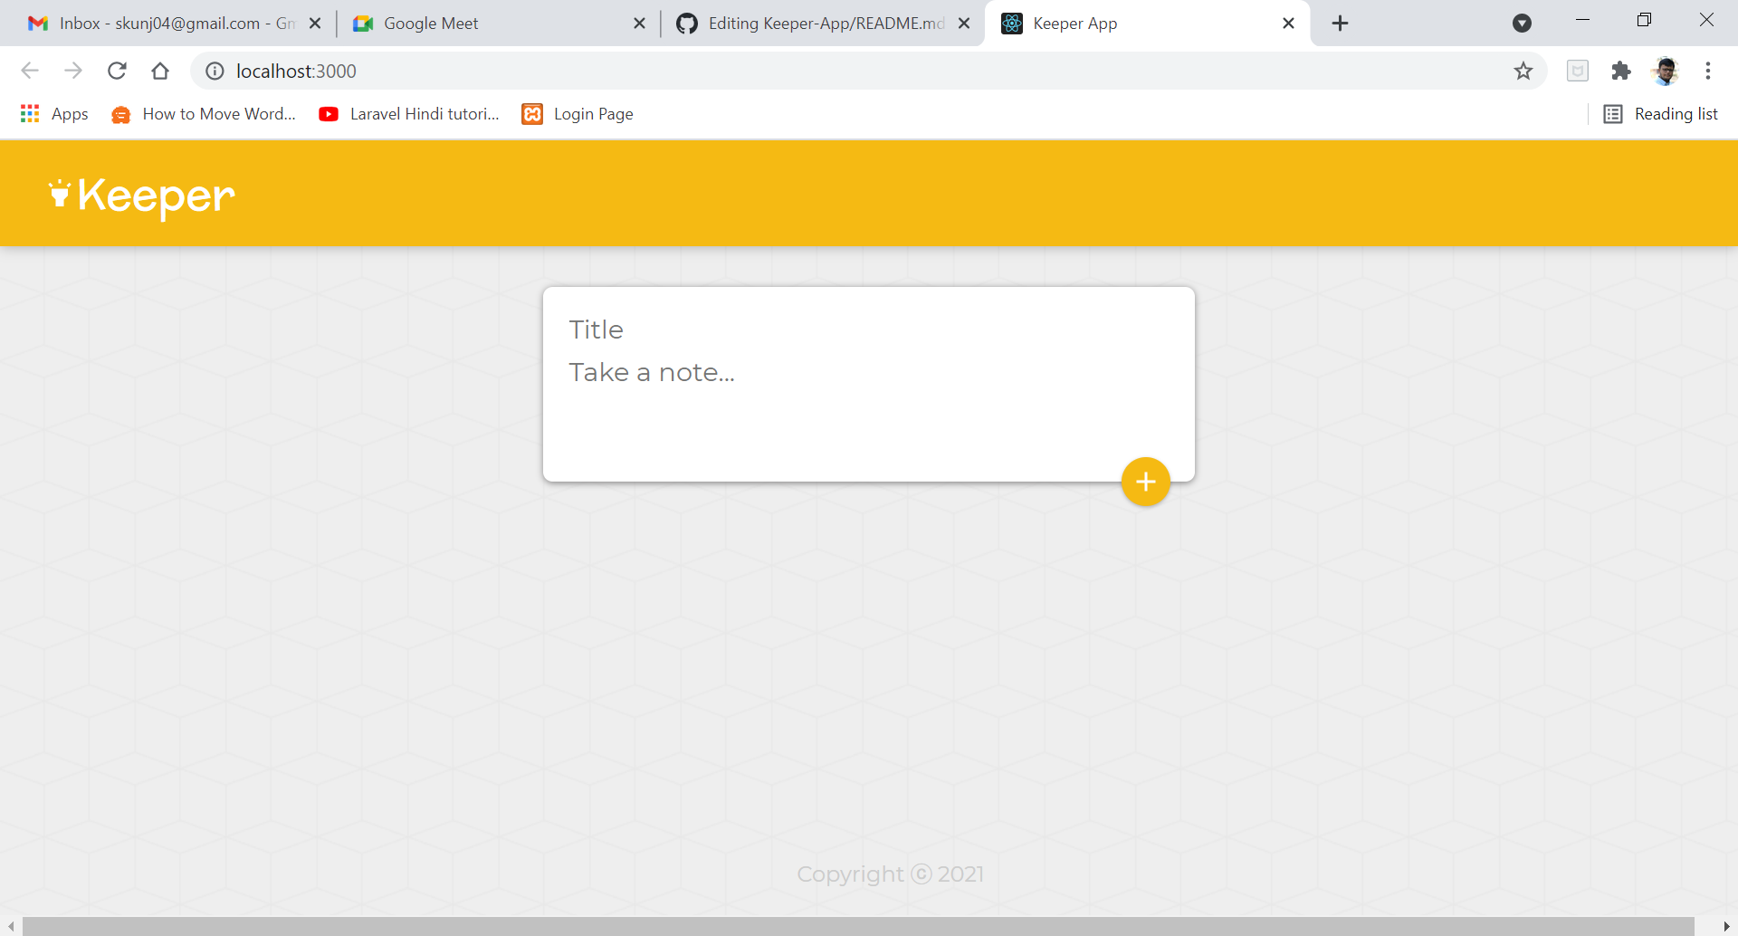1738x936 pixels.
Task: Open the Reading list panel
Action: click(x=1661, y=114)
